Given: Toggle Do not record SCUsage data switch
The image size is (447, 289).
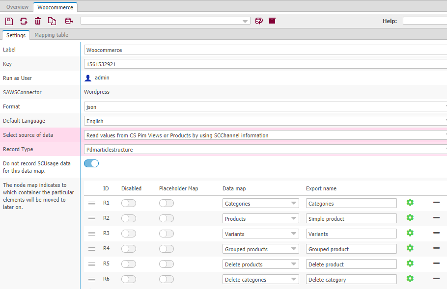Looking at the screenshot, I should click(x=91, y=163).
